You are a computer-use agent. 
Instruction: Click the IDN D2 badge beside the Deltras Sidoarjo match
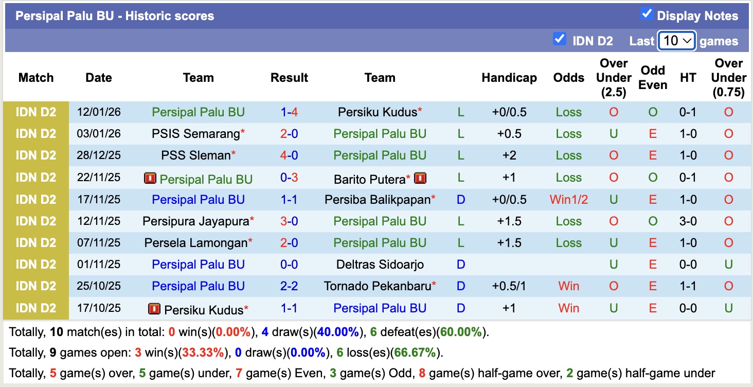pos(35,264)
